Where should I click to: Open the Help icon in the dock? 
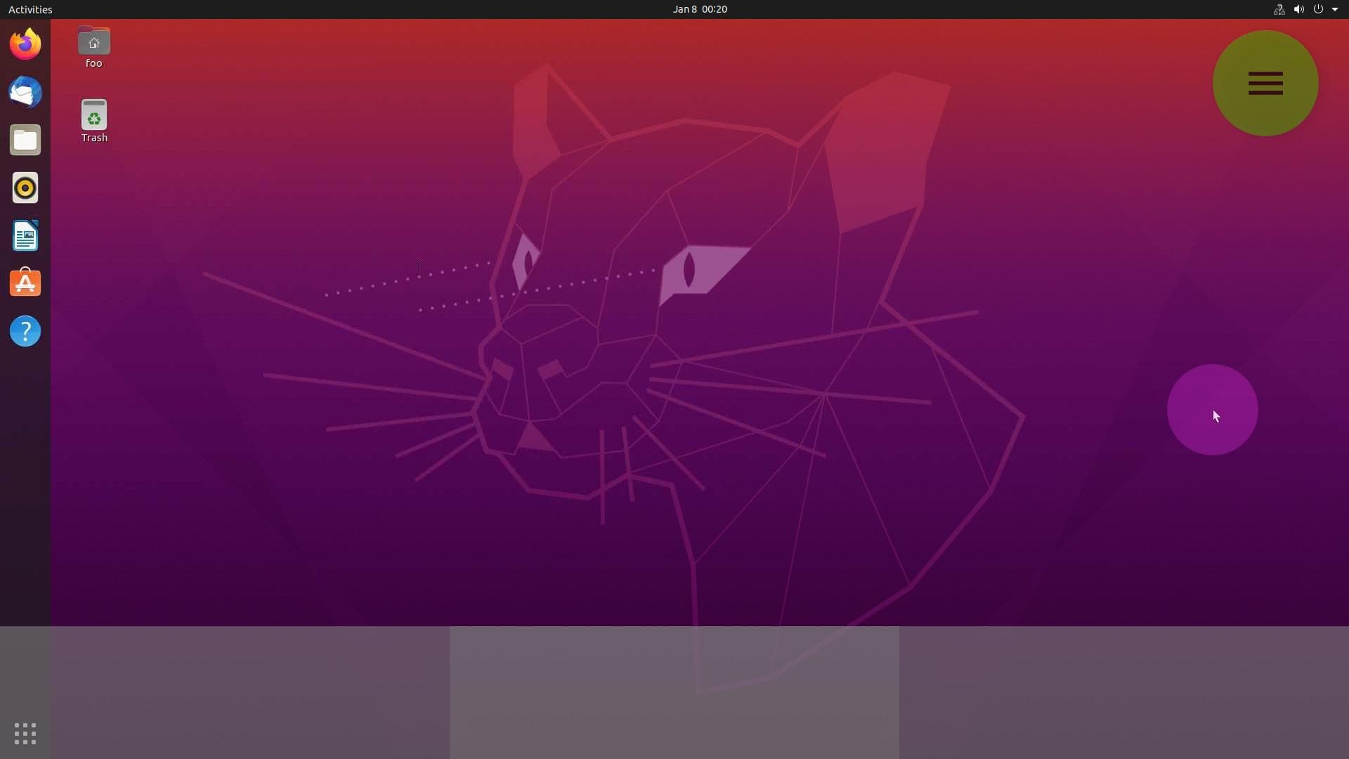pos(25,331)
